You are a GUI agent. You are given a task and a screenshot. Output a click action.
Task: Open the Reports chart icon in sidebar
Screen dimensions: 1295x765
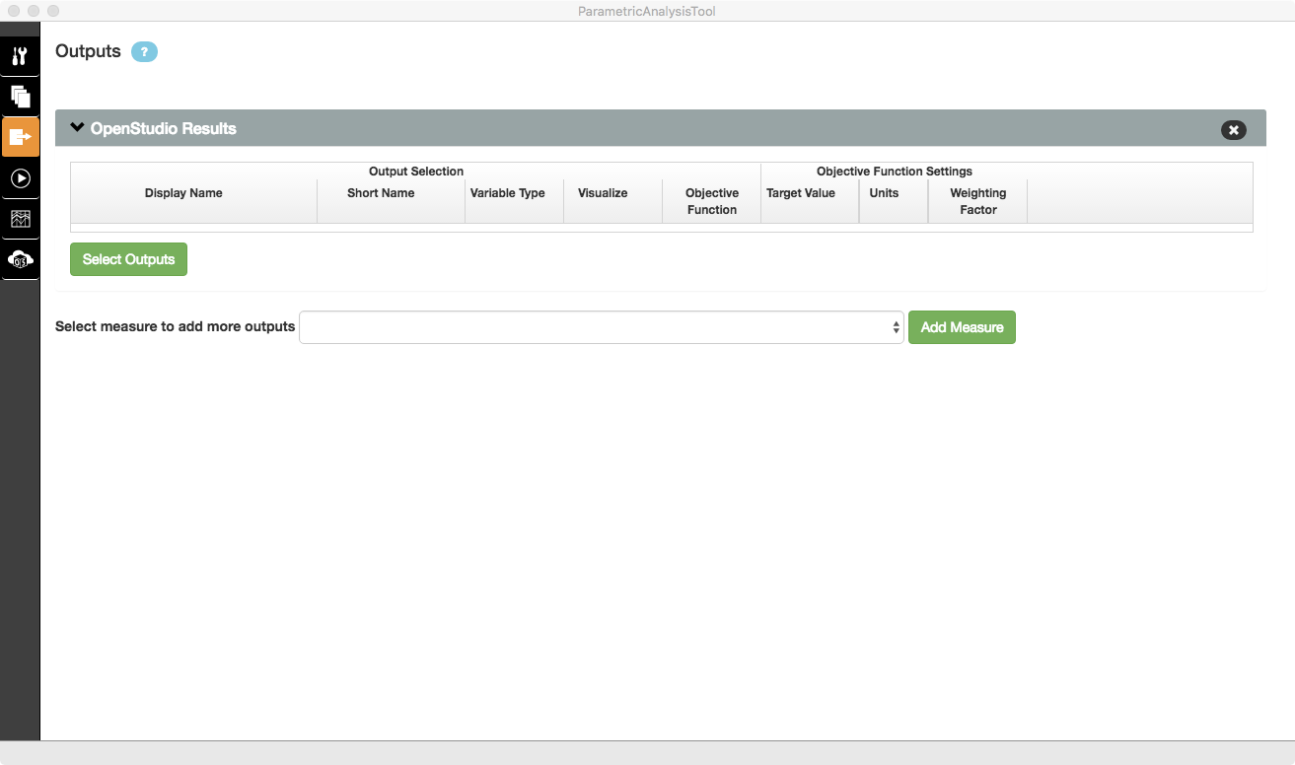pyautogui.click(x=20, y=219)
